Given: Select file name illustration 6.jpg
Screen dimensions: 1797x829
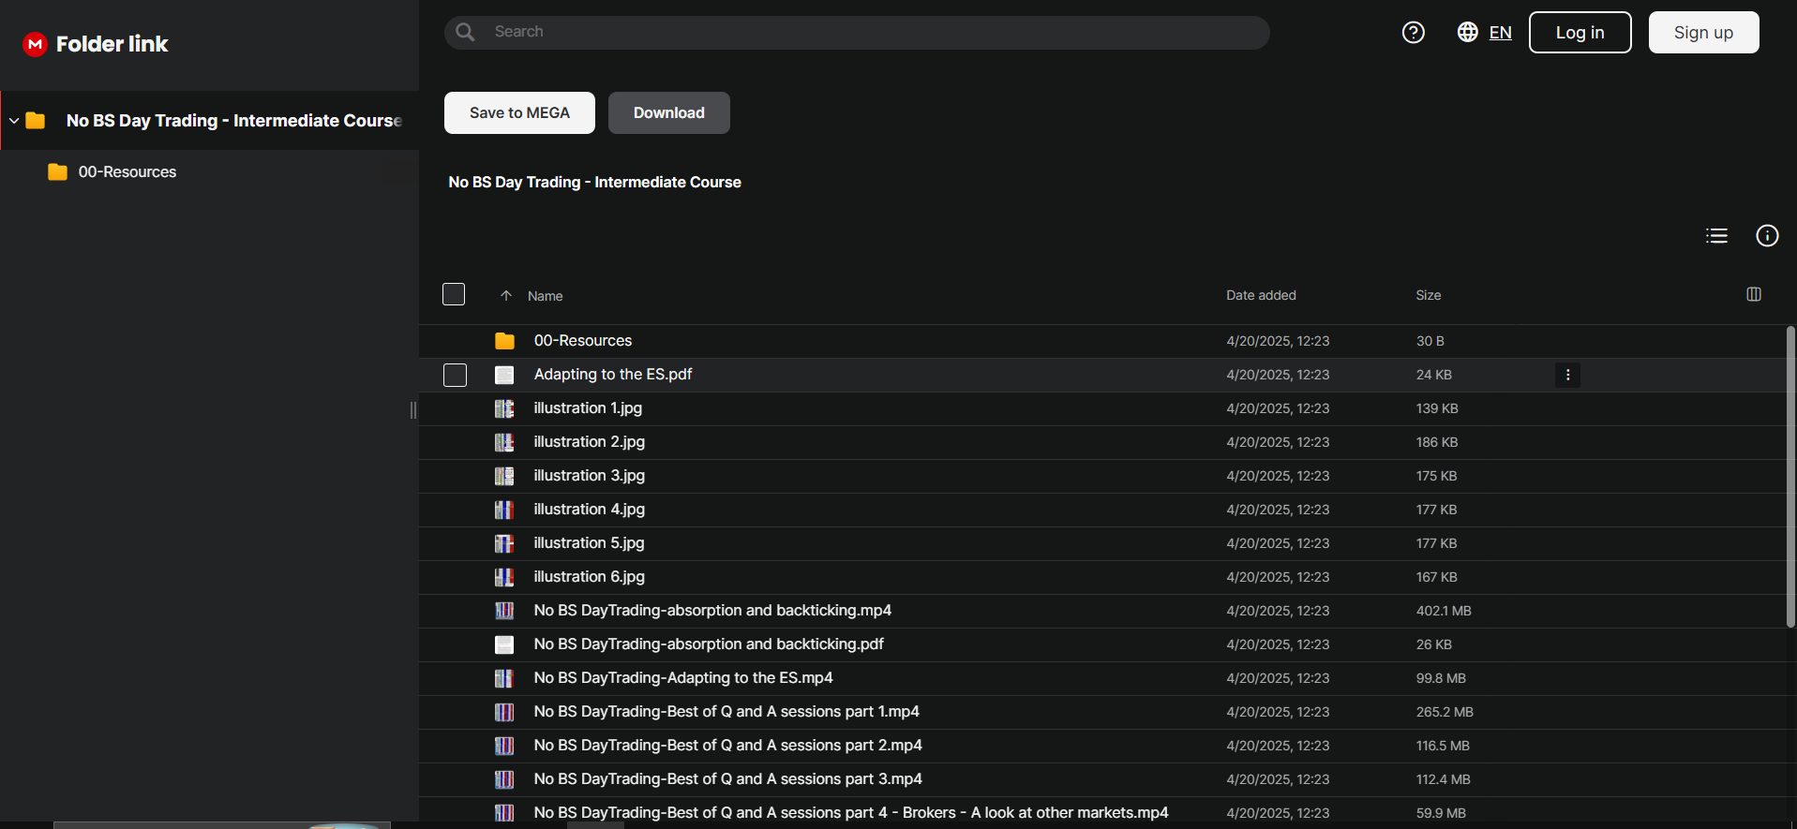Looking at the screenshot, I should [590, 577].
